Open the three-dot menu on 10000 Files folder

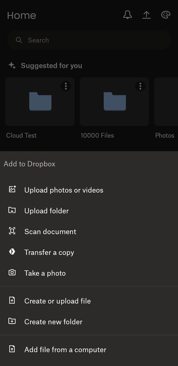coord(140,86)
